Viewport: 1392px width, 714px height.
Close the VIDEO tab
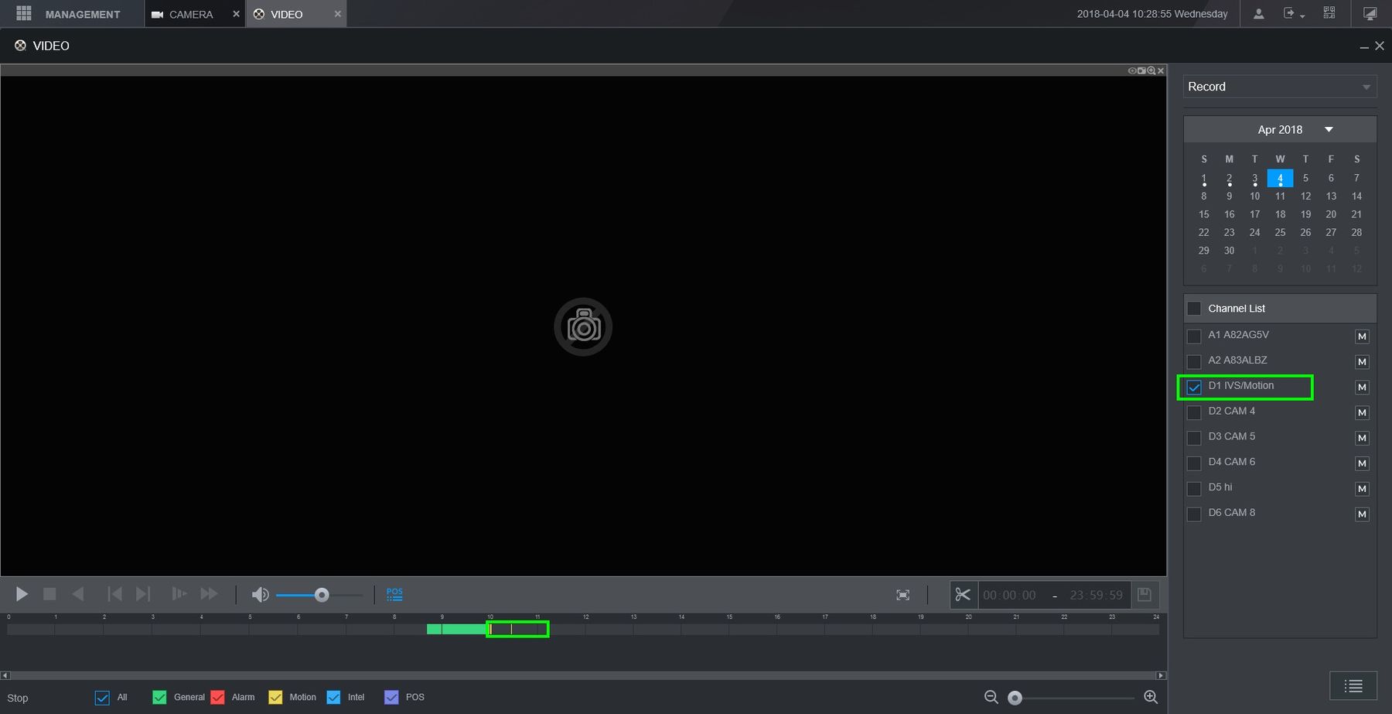coord(338,14)
